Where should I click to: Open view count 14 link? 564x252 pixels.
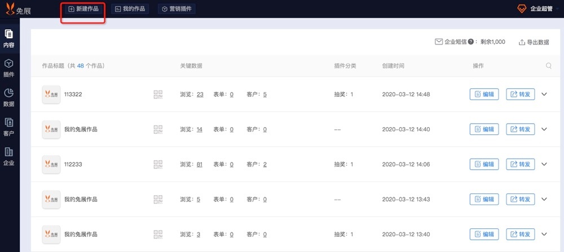[x=200, y=129]
